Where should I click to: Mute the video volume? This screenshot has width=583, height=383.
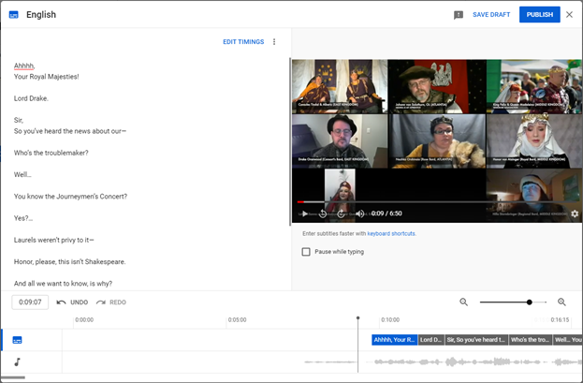[360, 214]
